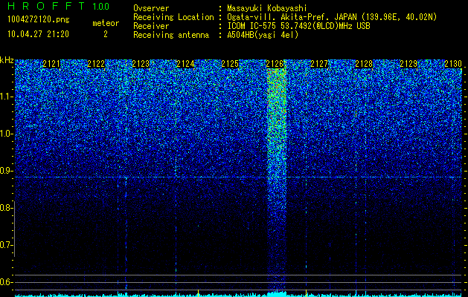
Task: Click the 2121 time marker
Action: click(51, 64)
